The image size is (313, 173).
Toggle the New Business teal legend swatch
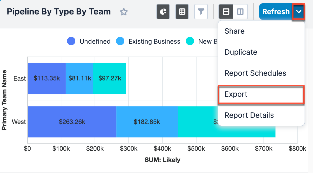coord(190,41)
